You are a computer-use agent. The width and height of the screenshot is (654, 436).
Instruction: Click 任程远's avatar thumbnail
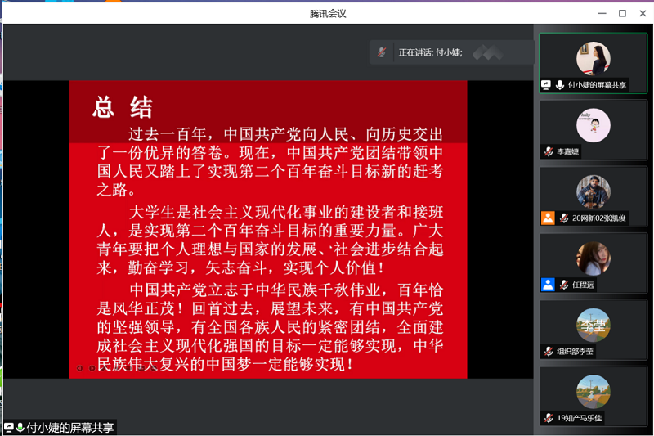(x=593, y=258)
